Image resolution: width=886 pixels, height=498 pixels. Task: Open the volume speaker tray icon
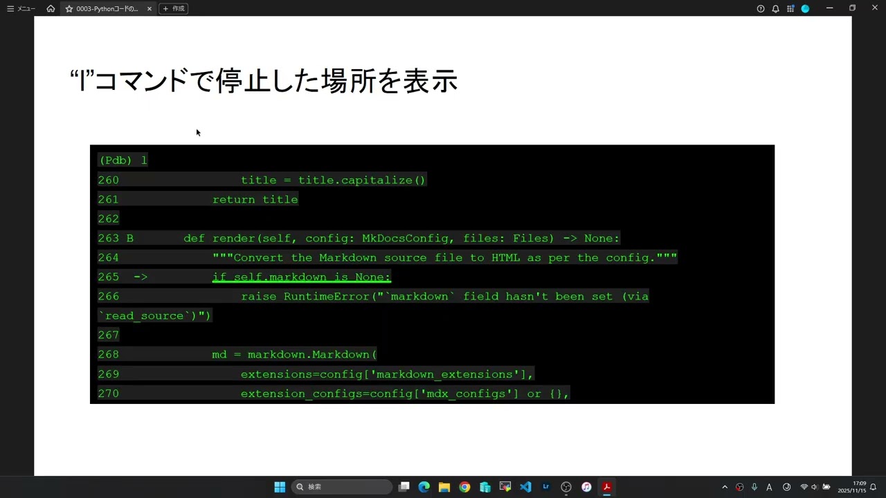(815, 487)
